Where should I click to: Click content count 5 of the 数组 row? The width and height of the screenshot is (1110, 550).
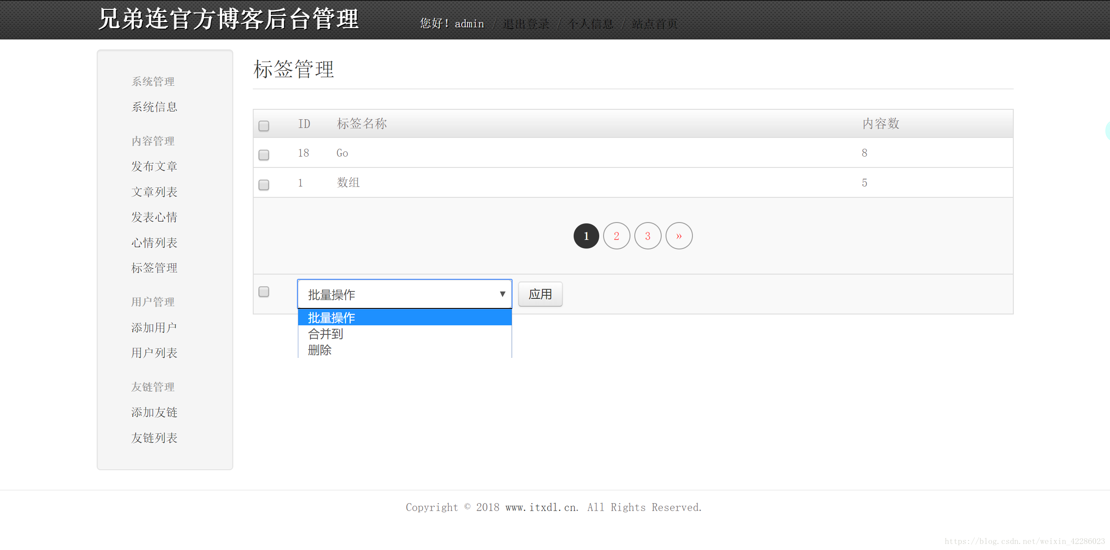864,183
